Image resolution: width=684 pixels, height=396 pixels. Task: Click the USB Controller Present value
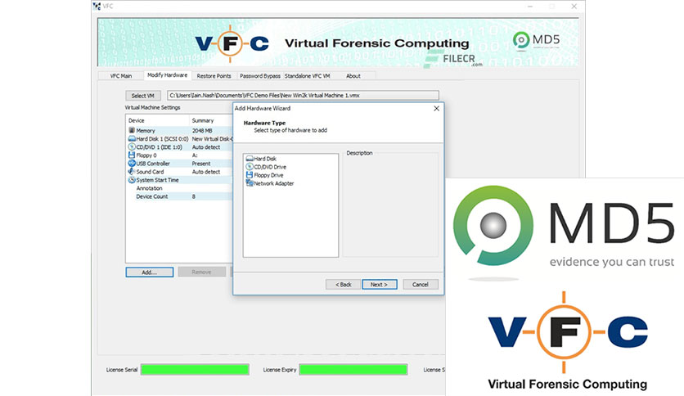coord(201,164)
